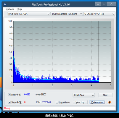Open the Options menu
The image size is (119, 118).
point(10,9)
